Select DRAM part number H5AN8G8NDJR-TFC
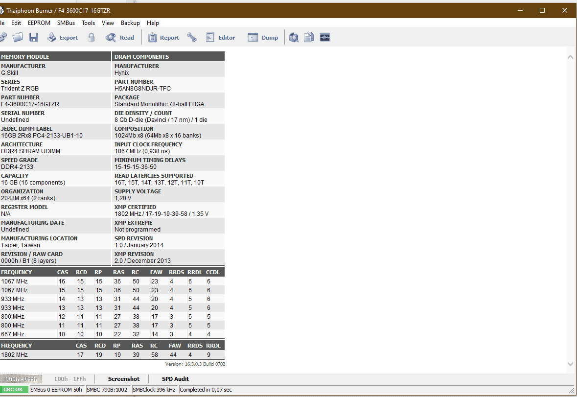This screenshot has height=397, width=577. pyautogui.click(x=142, y=88)
